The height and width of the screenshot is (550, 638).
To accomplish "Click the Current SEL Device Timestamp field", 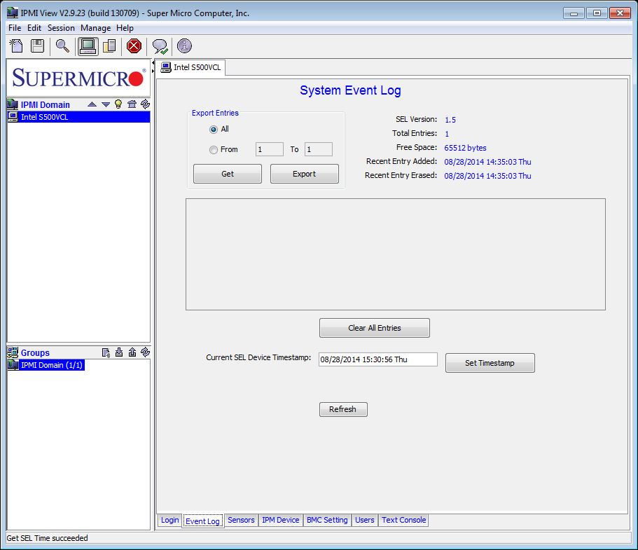I will pos(377,359).
